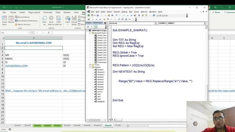
Task: Click Procedure View button at code window bottom
Action: (109, 120)
